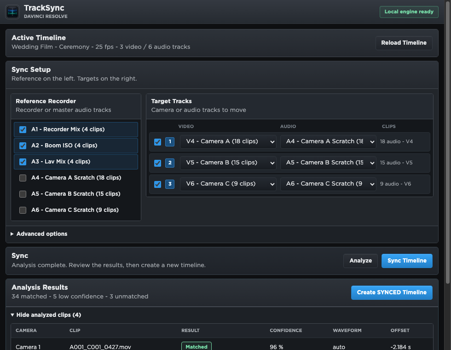
Task: Click the auto waveform value
Action: pyautogui.click(x=339, y=347)
